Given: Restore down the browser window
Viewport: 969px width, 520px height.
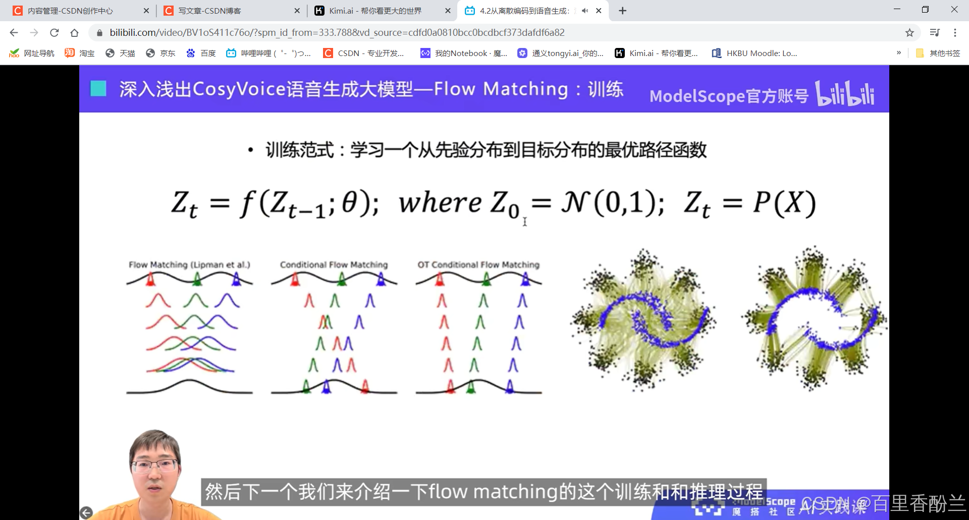Looking at the screenshot, I should 925,10.
